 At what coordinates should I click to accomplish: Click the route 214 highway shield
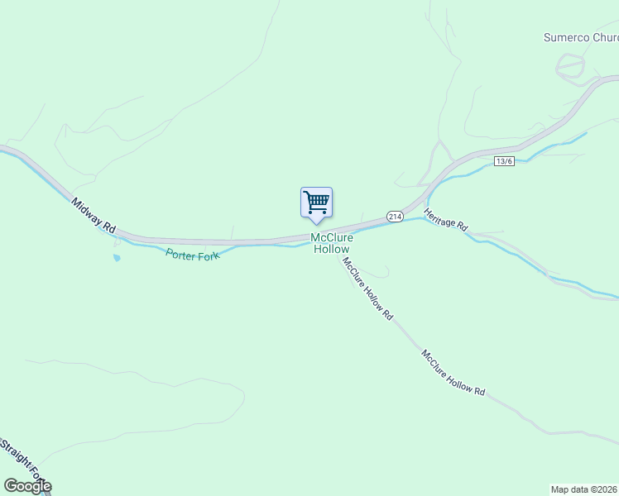[x=395, y=217]
